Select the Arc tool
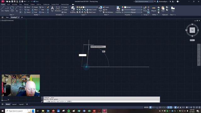 pyautogui.click(x=17, y=9)
